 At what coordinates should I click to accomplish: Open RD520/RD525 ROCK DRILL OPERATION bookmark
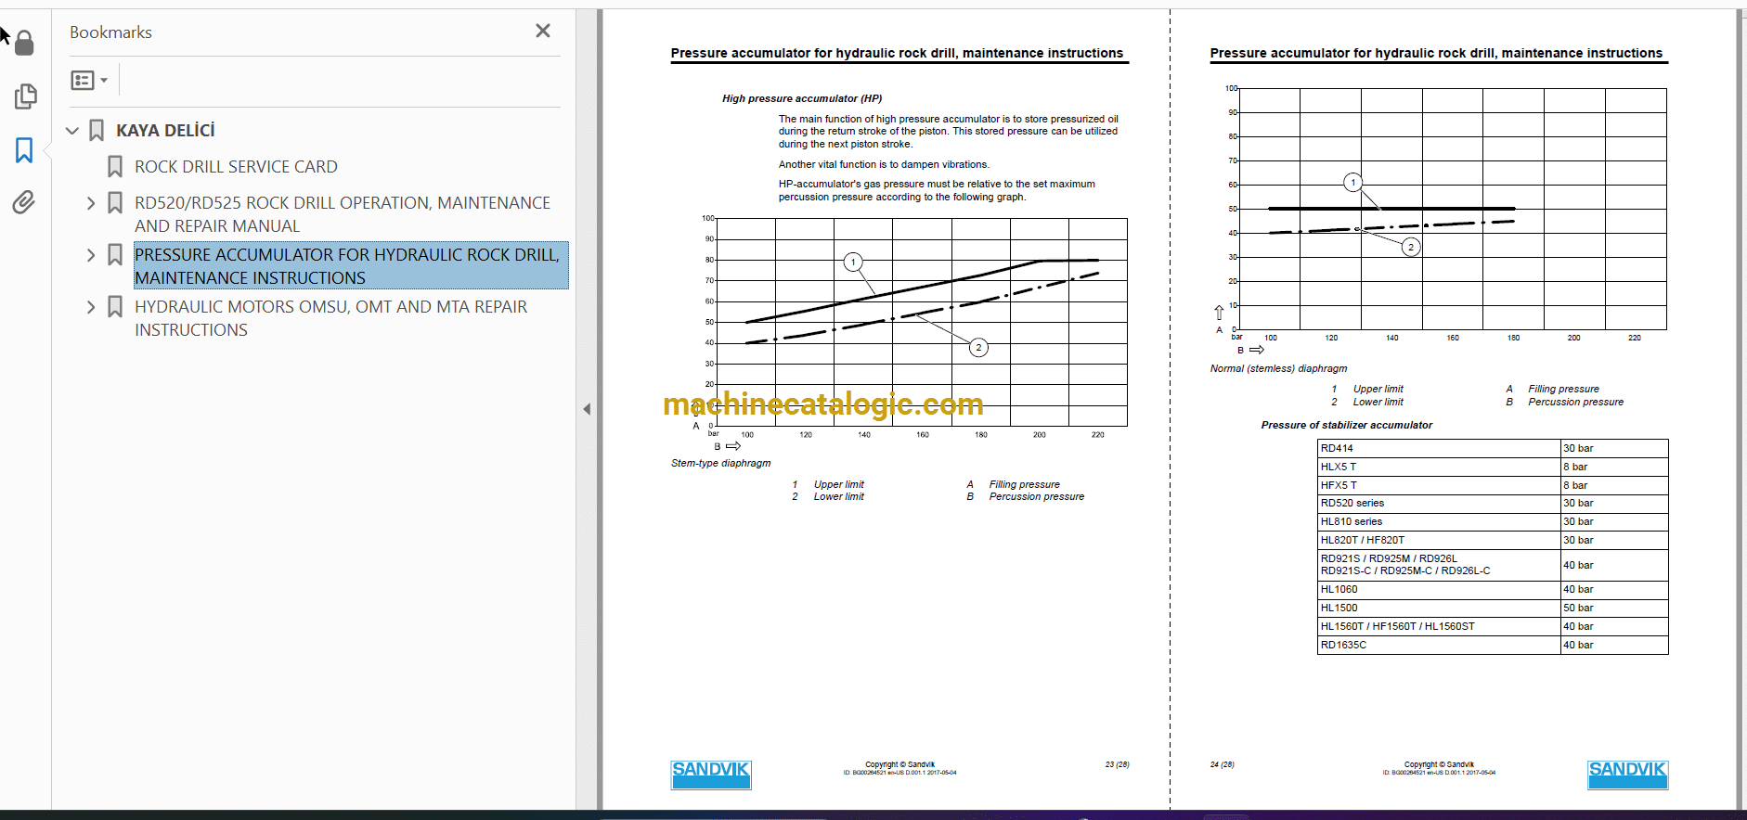click(x=343, y=214)
